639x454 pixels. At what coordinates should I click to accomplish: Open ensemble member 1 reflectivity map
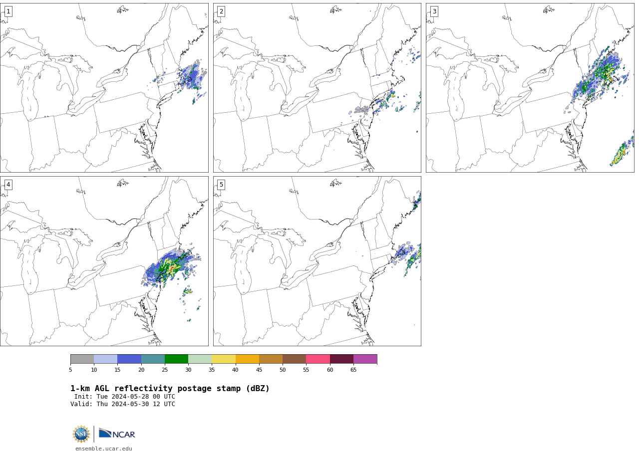pyautogui.click(x=104, y=88)
